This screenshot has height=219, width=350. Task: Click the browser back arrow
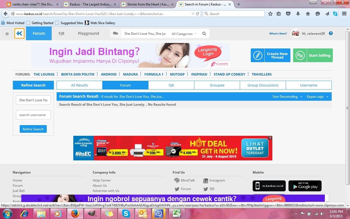[x=6, y=14]
